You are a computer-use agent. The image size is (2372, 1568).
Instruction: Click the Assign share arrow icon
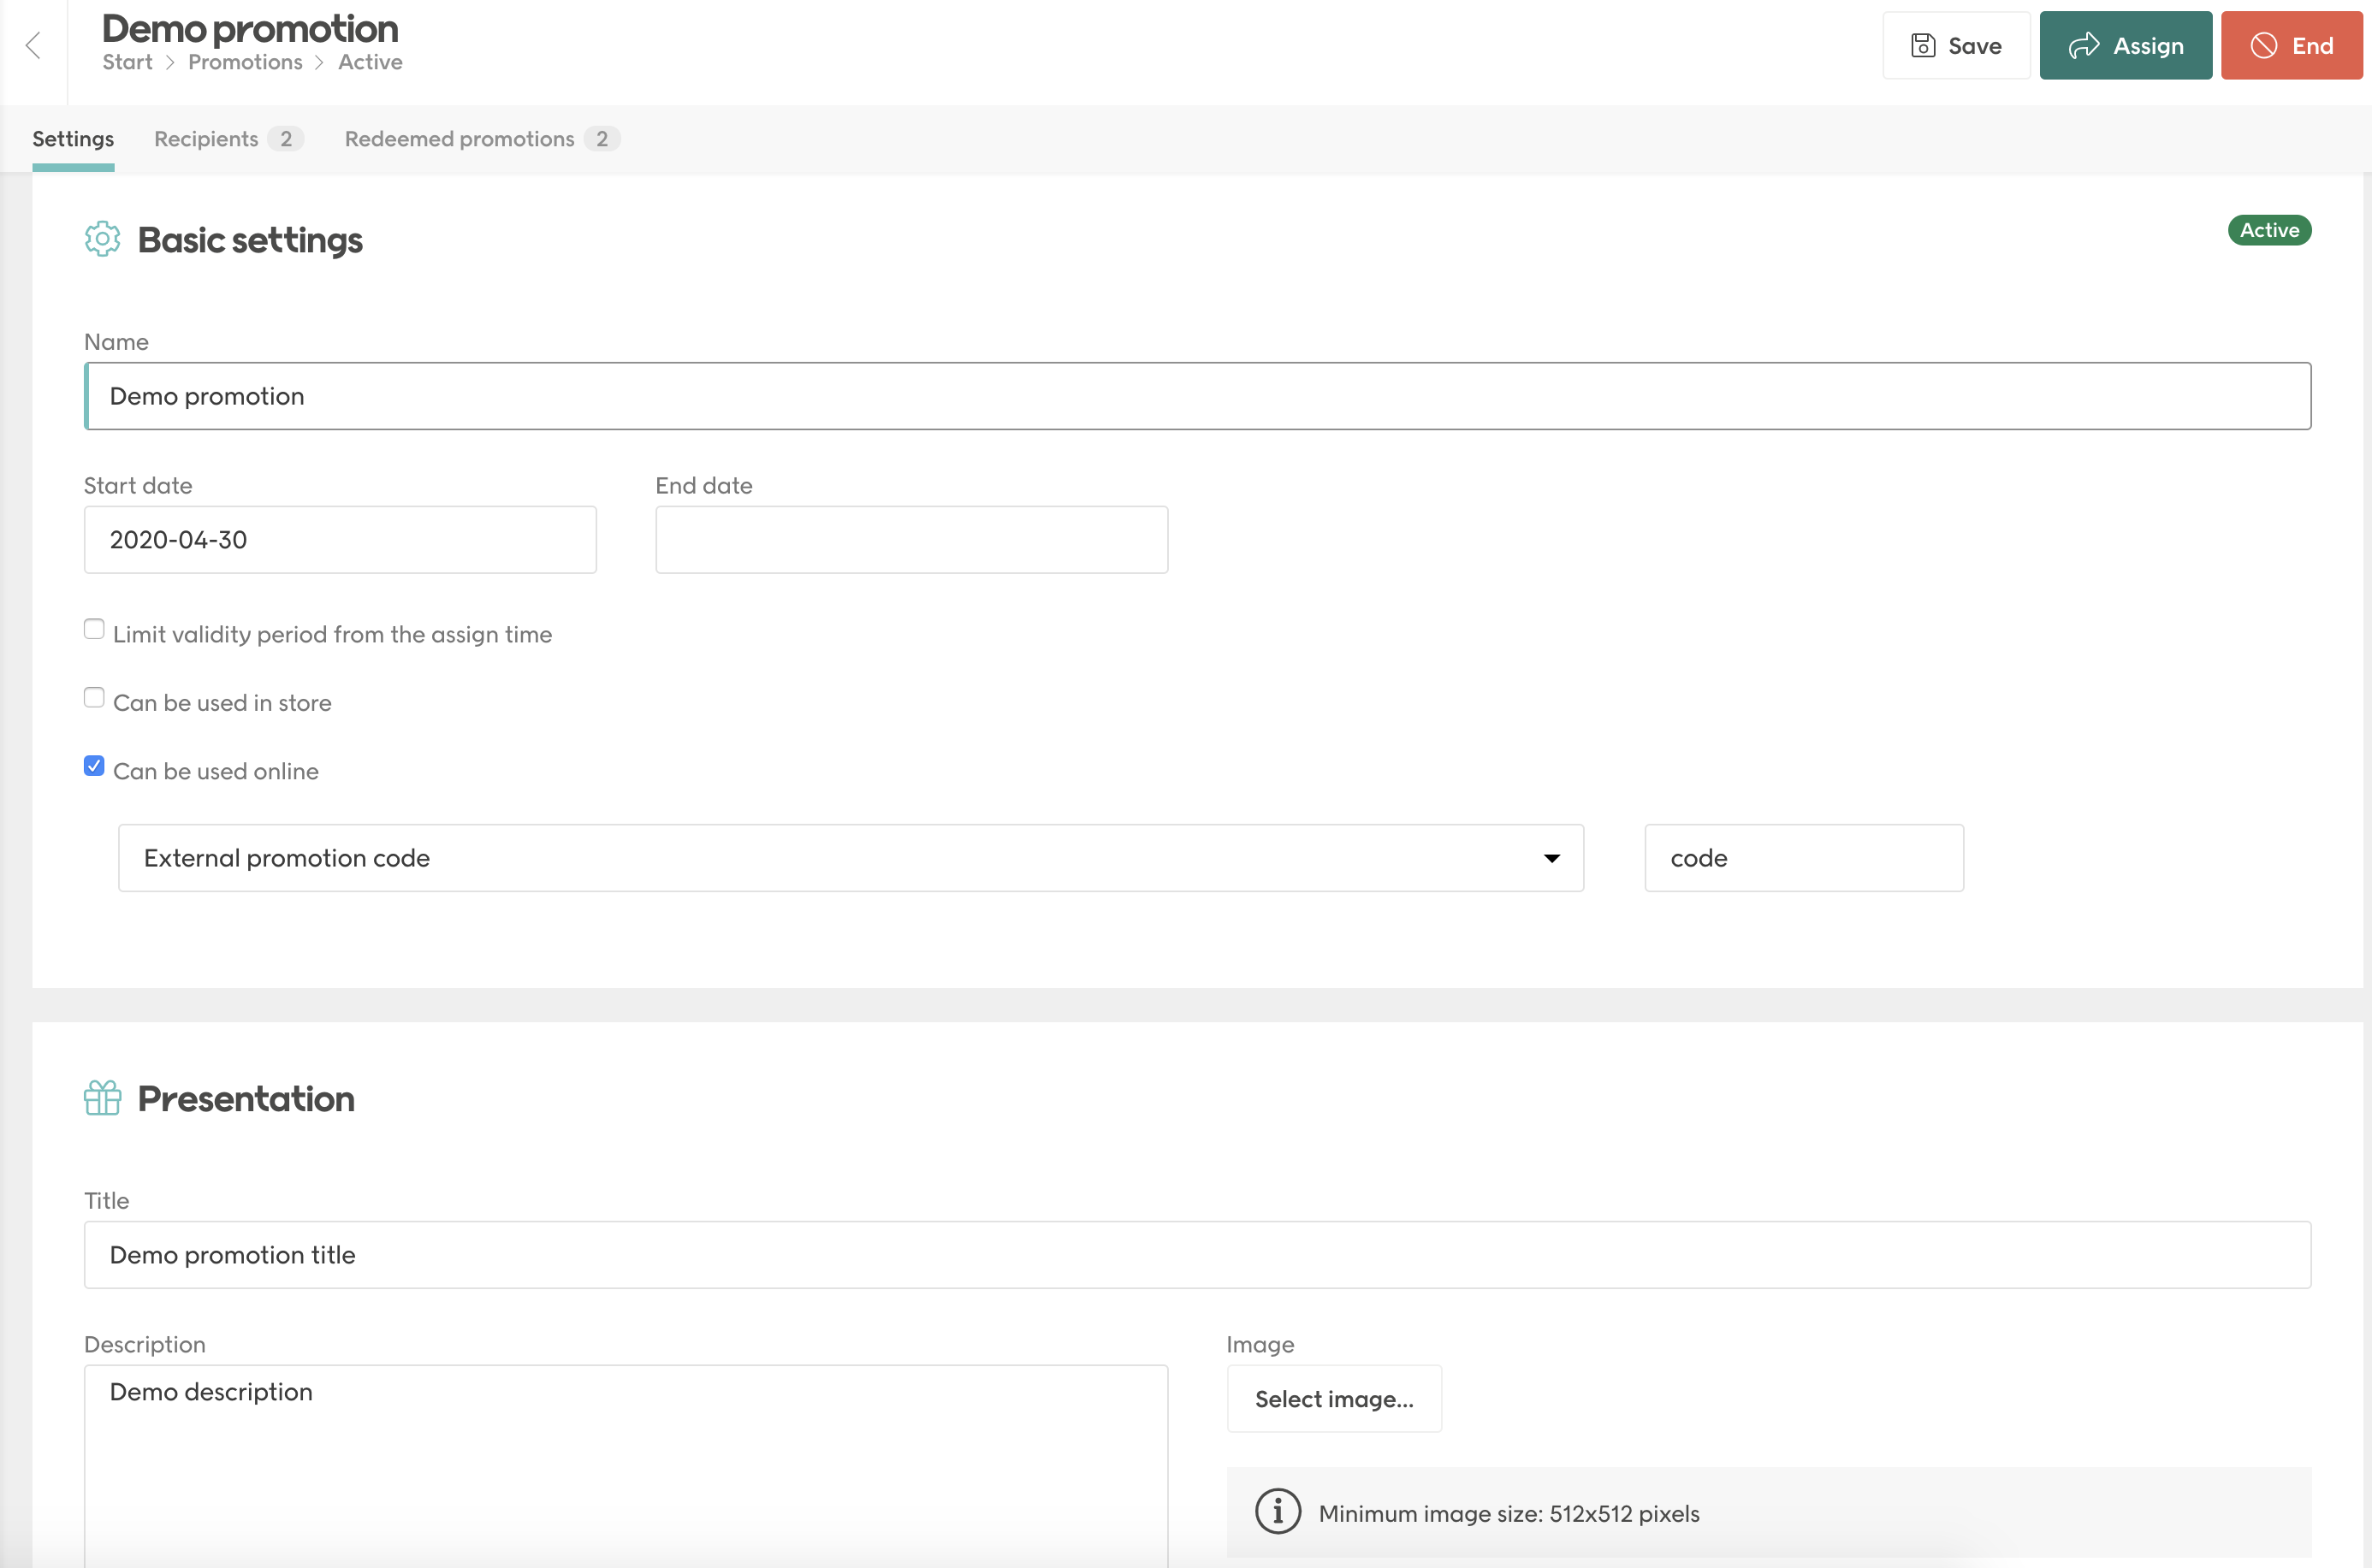[2084, 46]
